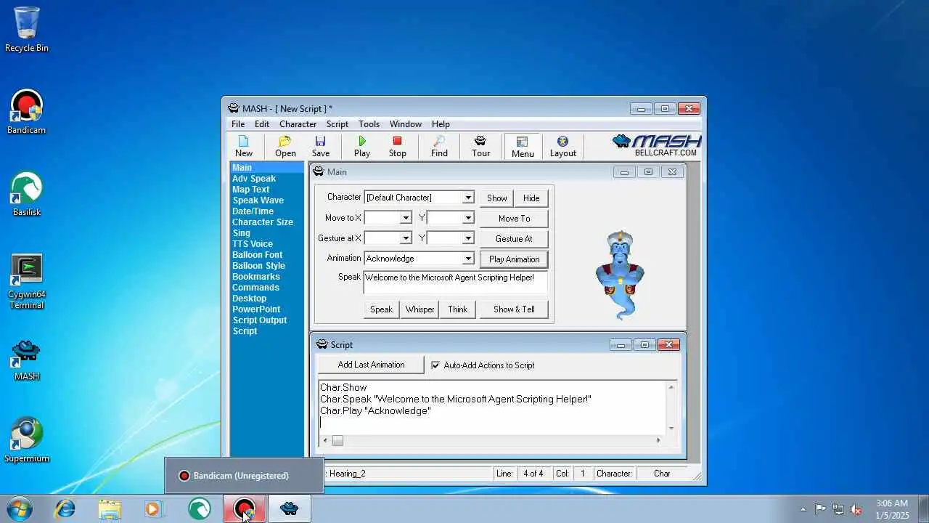The image size is (929, 523).
Task: Open a script with the Open icon
Action: click(285, 146)
